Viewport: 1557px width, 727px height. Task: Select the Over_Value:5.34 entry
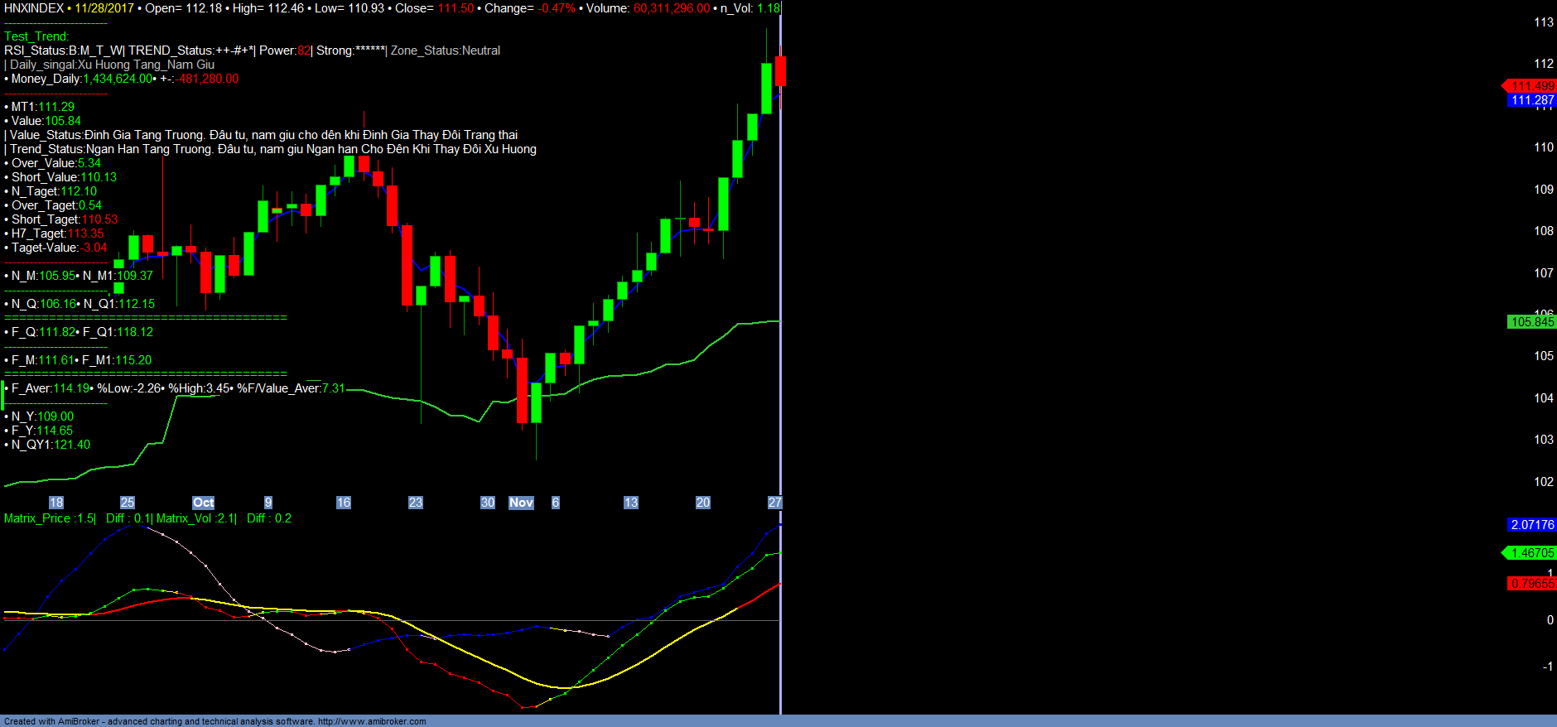point(56,163)
